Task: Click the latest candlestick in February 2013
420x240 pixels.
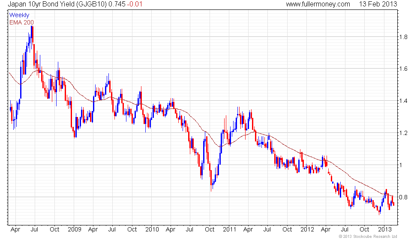Action: tap(393, 204)
